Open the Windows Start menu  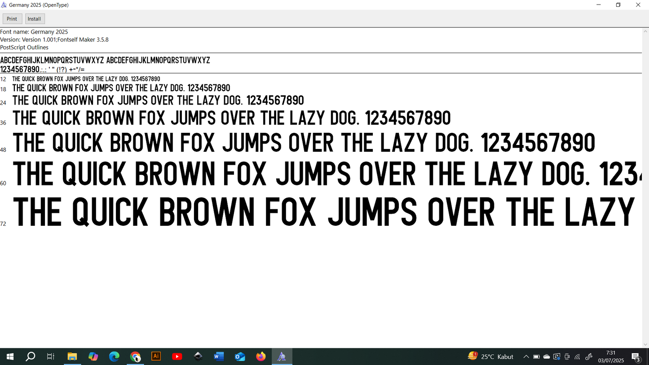point(9,356)
